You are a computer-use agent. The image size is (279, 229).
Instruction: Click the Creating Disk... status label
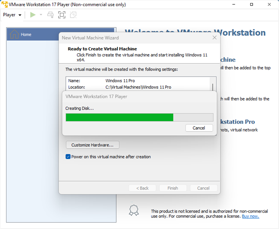point(79,108)
